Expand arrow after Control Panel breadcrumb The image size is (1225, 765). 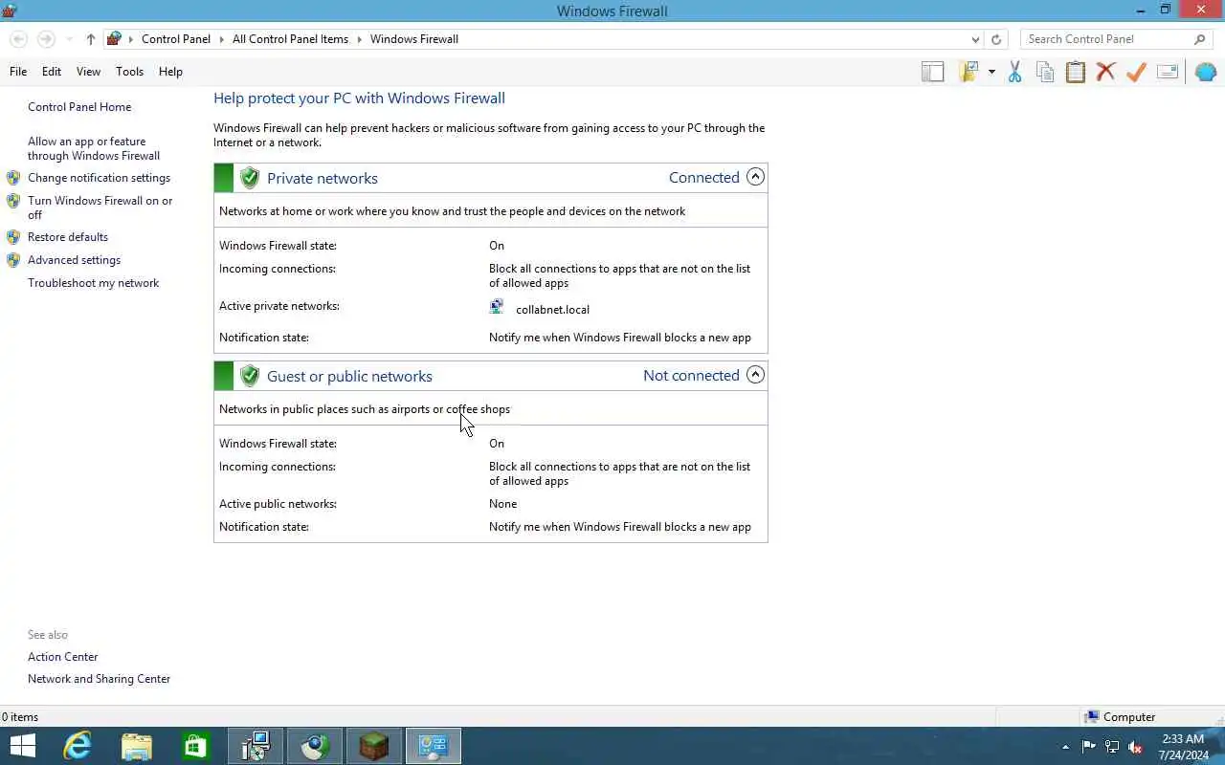click(x=222, y=39)
